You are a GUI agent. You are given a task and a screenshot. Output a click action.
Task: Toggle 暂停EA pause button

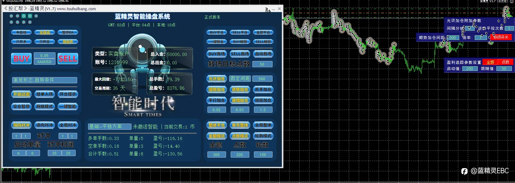point(68,32)
